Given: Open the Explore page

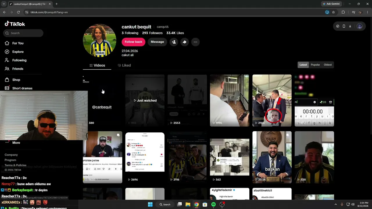Looking at the screenshot, I should coord(18,52).
